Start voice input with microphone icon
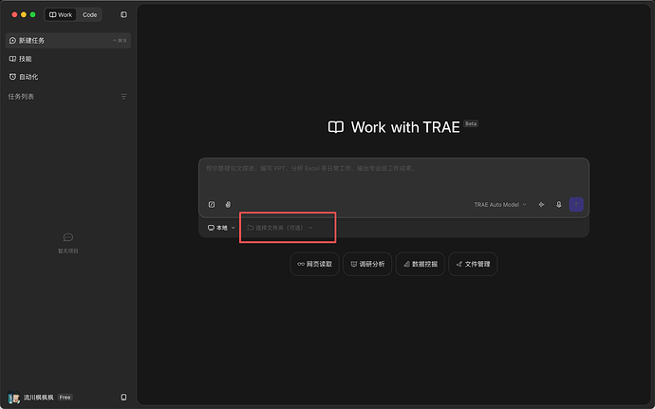Viewport: 655px width, 409px height. 559,204
